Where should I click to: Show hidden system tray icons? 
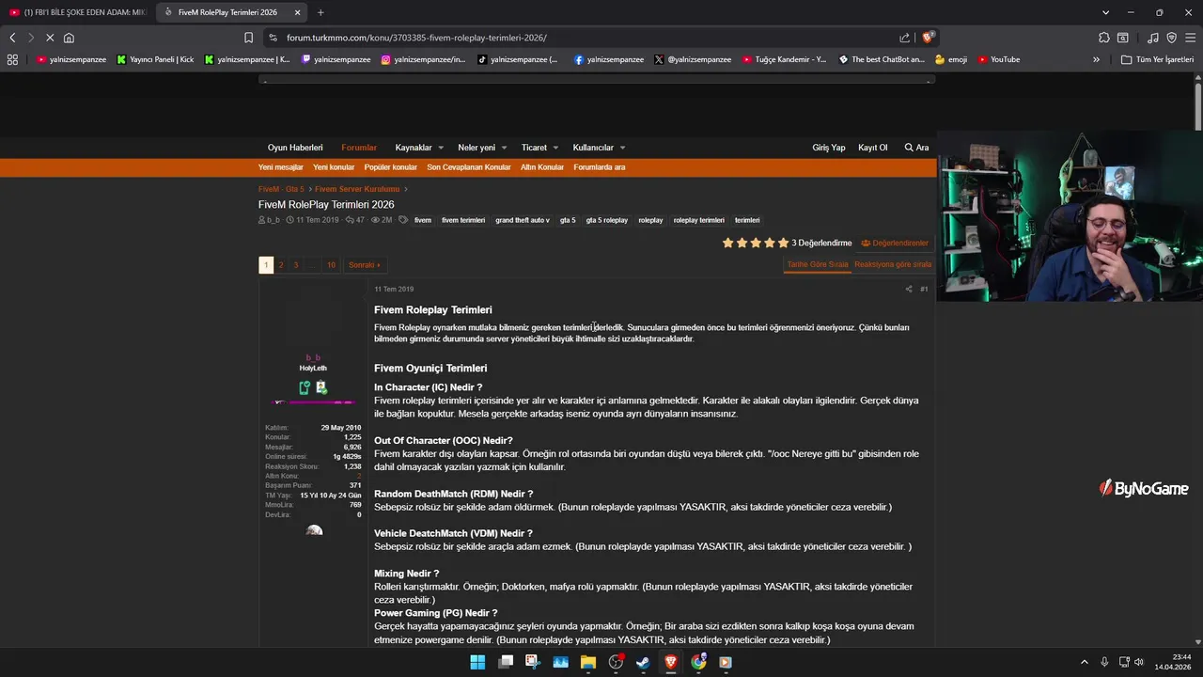[x=1084, y=662]
